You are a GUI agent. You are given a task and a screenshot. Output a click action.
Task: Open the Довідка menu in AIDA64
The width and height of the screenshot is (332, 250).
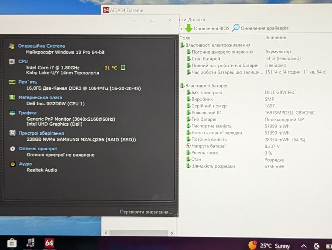pos(196,20)
